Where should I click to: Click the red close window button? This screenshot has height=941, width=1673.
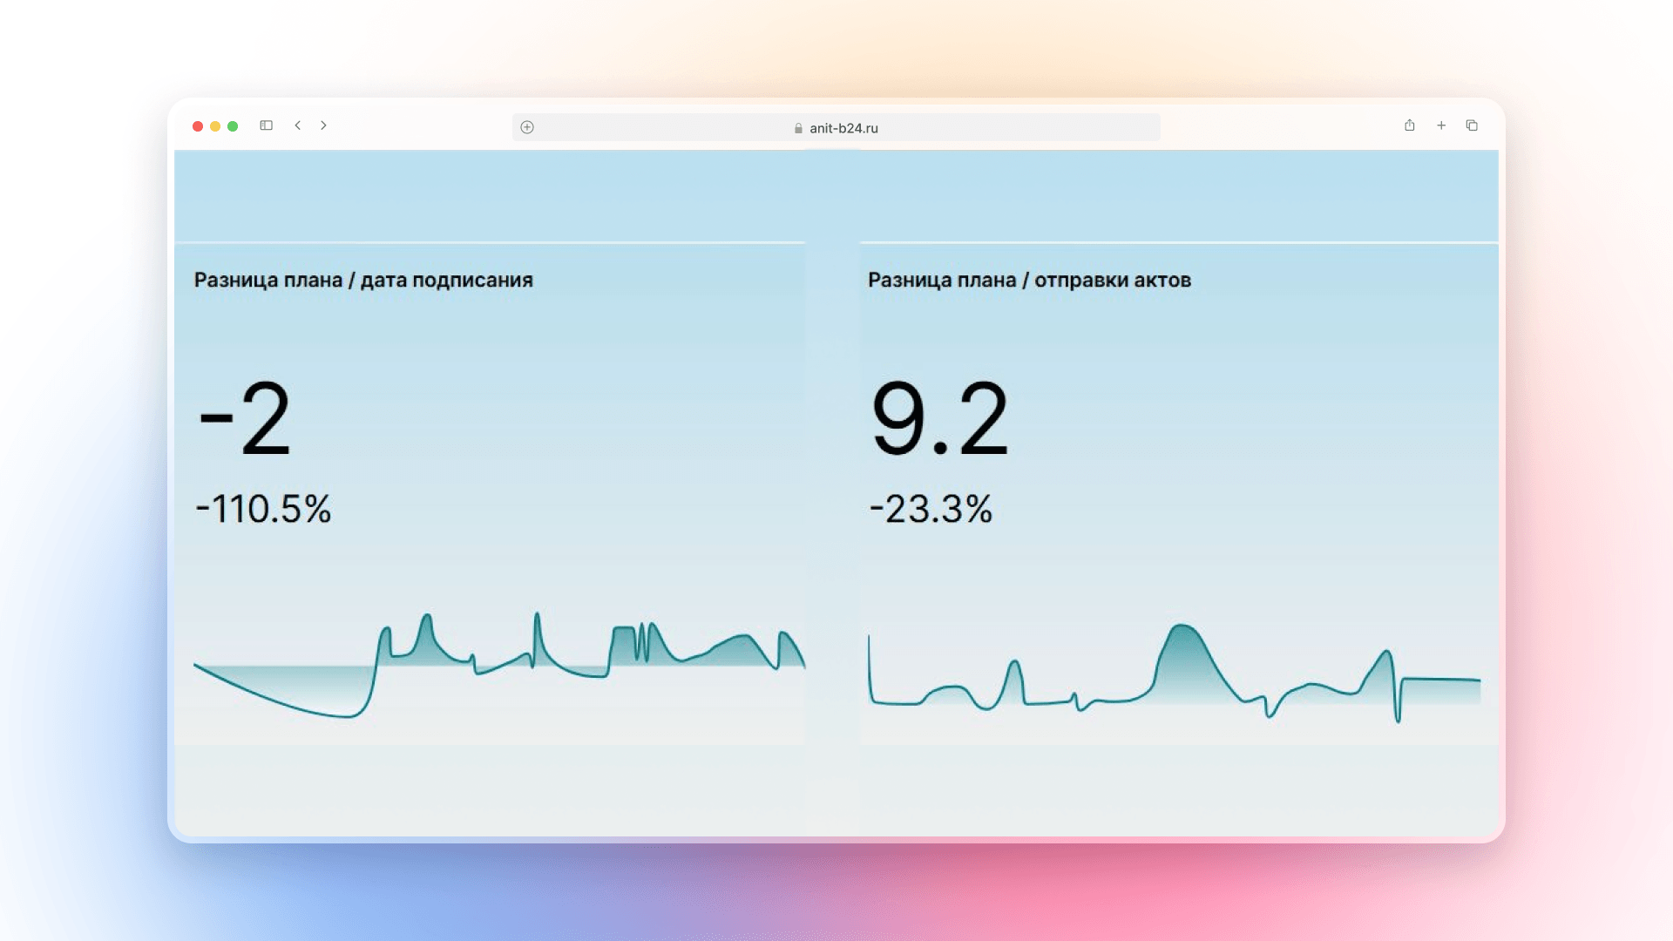click(x=198, y=126)
